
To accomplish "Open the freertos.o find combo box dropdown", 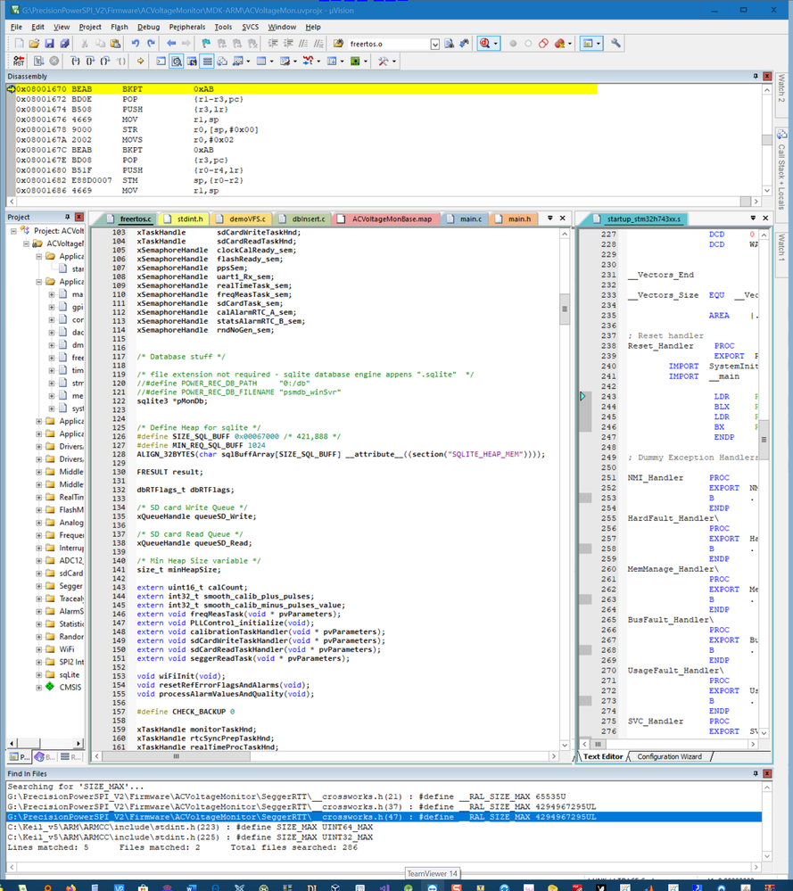I will [434, 44].
